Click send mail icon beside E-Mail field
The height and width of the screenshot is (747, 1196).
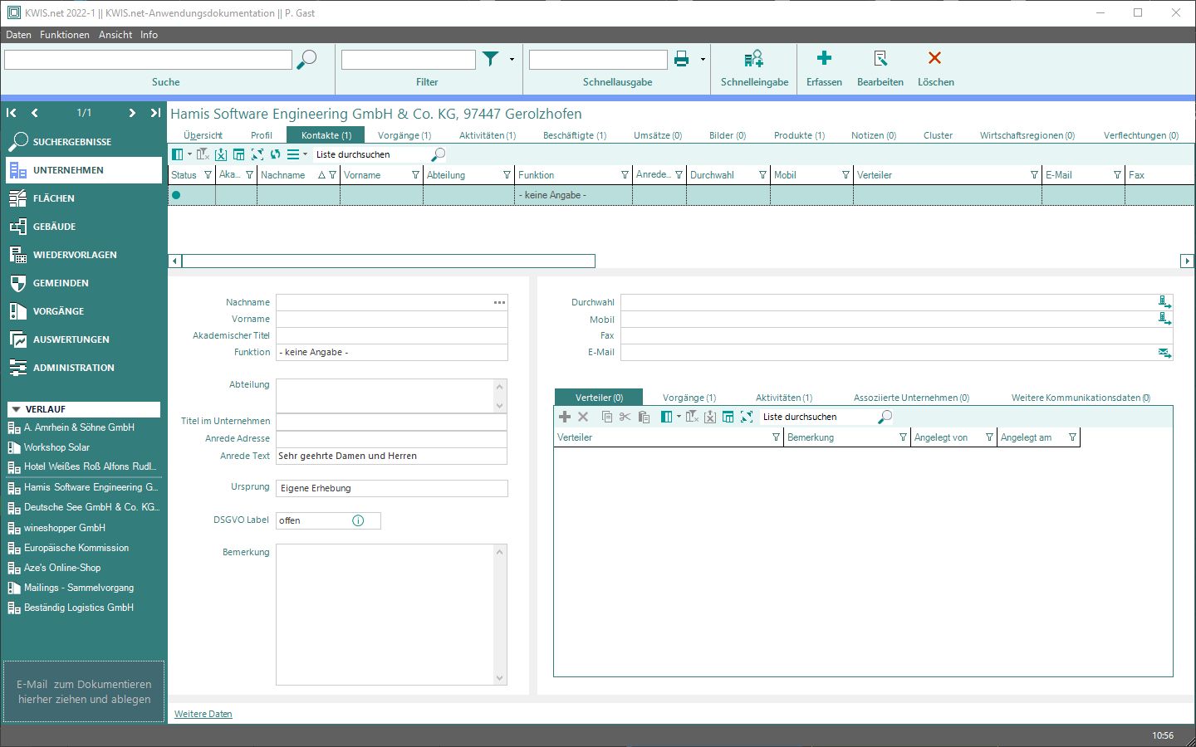point(1164,353)
